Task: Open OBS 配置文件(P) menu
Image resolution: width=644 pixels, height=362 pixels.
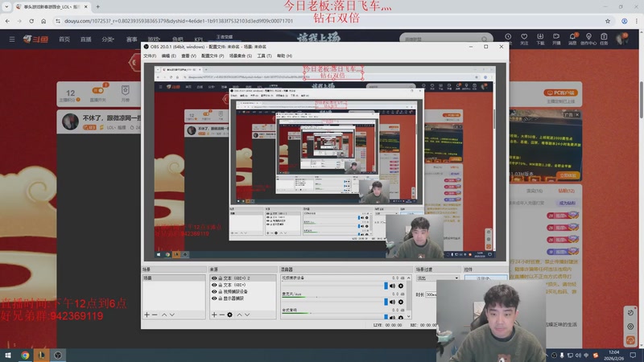Action: click(x=213, y=56)
